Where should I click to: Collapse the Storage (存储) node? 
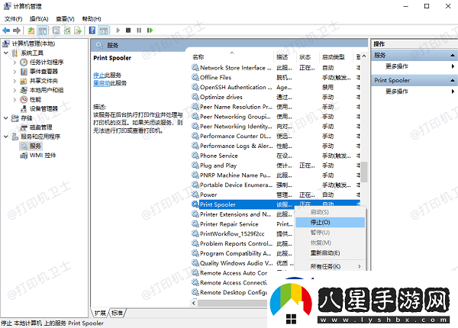pos(6,118)
